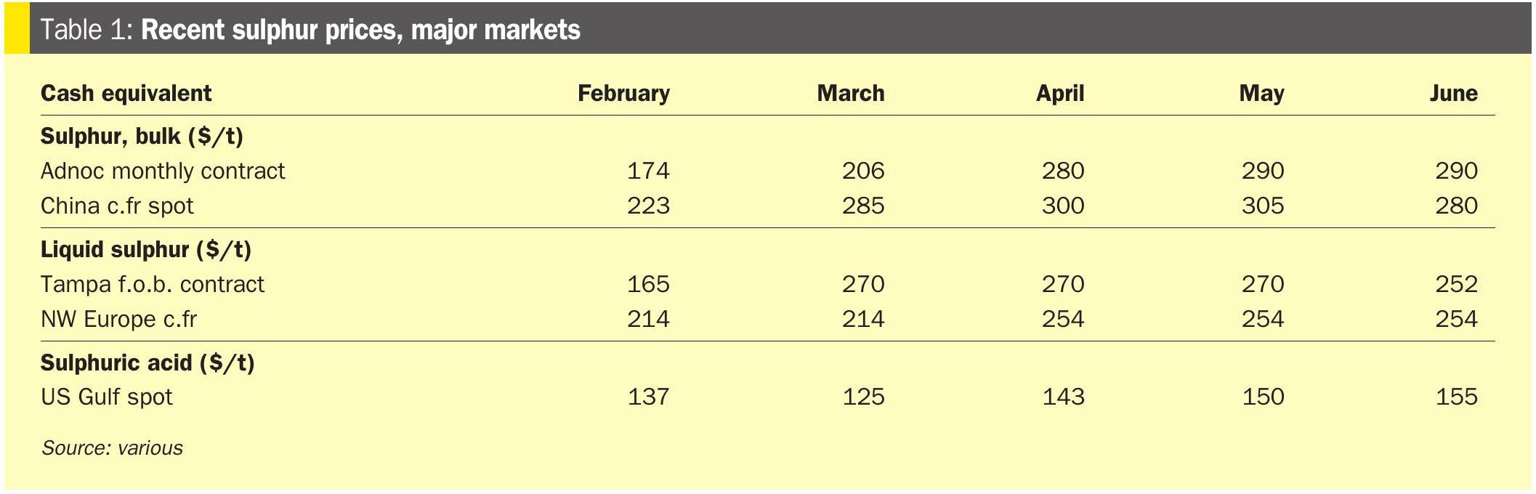
Task: Click the May column header
Action: click(1262, 94)
